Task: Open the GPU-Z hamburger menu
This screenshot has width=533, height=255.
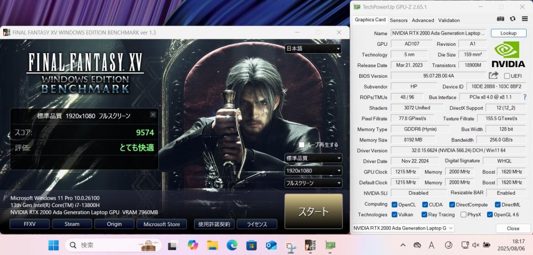Action: point(525,19)
